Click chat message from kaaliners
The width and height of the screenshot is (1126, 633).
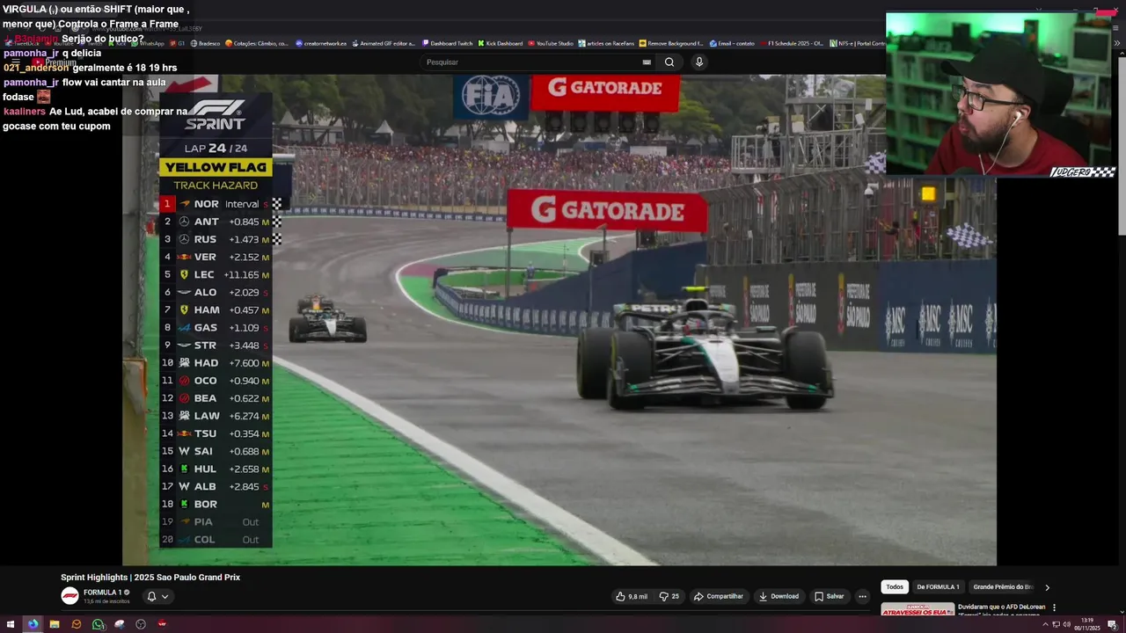95,119
